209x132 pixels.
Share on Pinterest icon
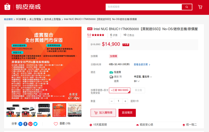[30, 124]
